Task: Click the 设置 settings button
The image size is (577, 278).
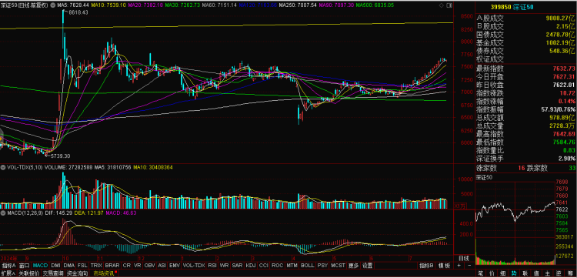Action: click(367, 266)
